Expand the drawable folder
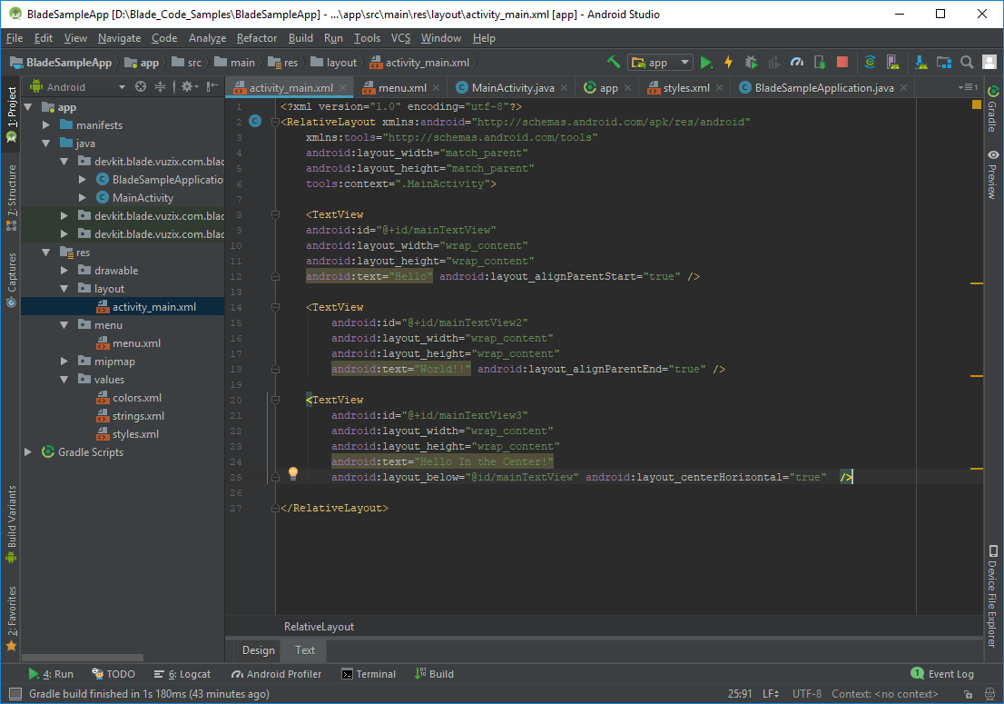1004x704 pixels. pyautogui.click(x=64, y=271)
